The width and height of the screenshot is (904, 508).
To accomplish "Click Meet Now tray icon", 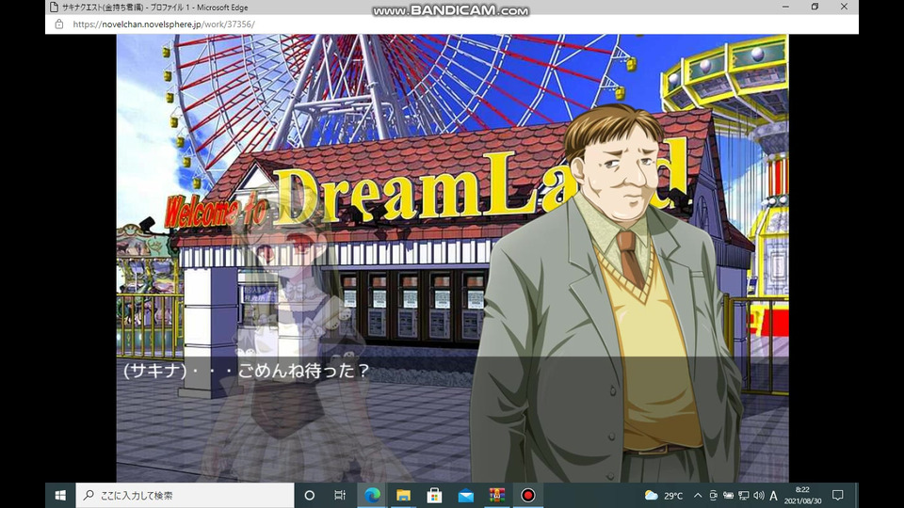I will 713,496.
